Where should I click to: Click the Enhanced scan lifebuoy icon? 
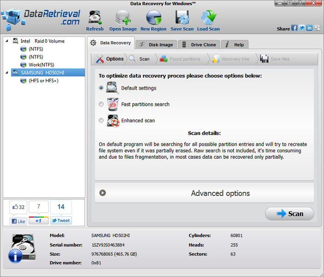pos(113,120)
